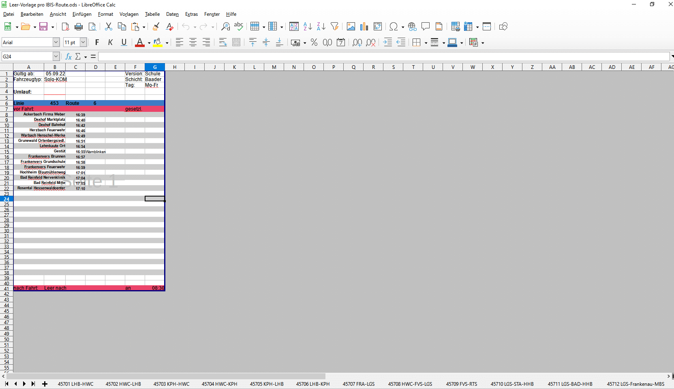Expand the Arial font name dropdown
Viewport: 674px width, 389px height.
tap(56, 43)
